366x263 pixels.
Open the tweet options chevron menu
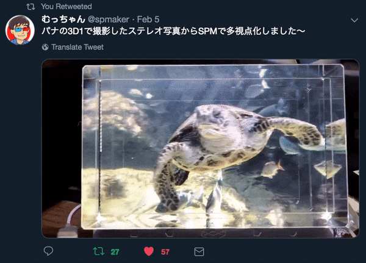coord(354,20)
